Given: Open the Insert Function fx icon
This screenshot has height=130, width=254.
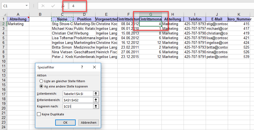Looking at the screenshot, I should pos(63,6).
